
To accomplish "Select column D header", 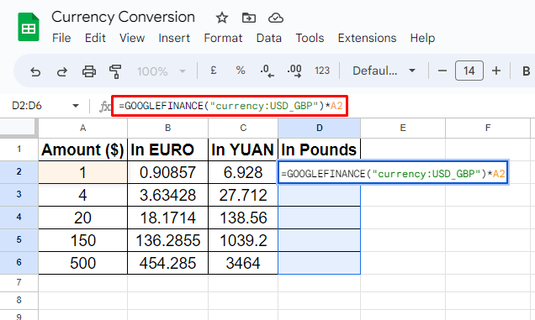I will 319,128.
